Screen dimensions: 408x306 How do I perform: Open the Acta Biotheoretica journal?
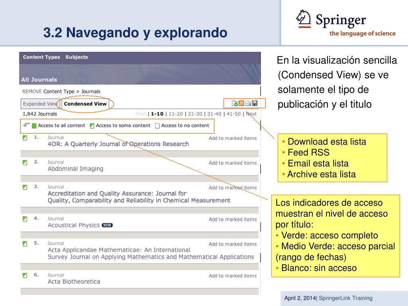(74, 282)
